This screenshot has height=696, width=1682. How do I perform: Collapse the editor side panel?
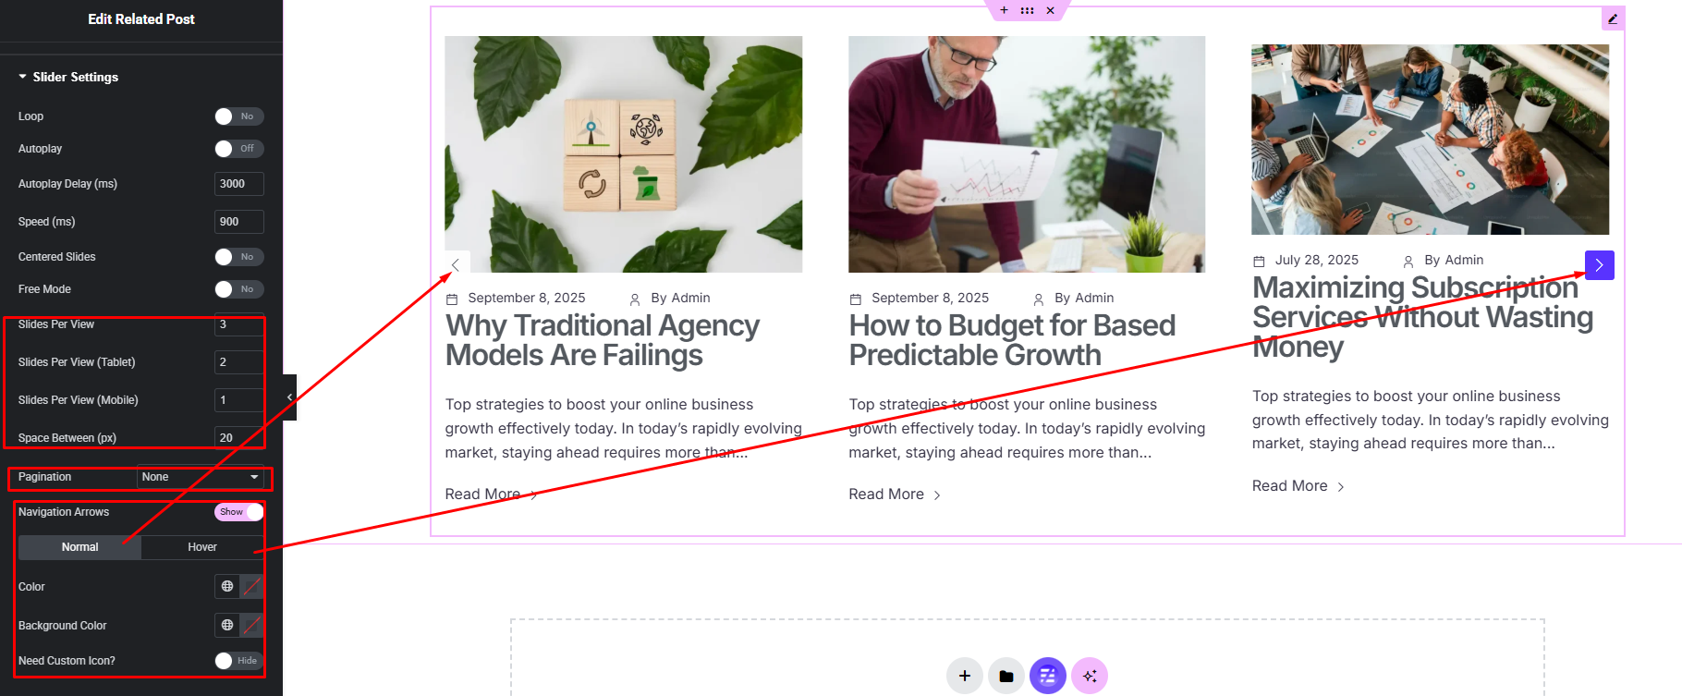289,397
